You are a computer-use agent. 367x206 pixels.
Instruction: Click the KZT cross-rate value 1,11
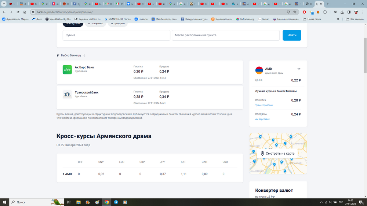[183, 174]
